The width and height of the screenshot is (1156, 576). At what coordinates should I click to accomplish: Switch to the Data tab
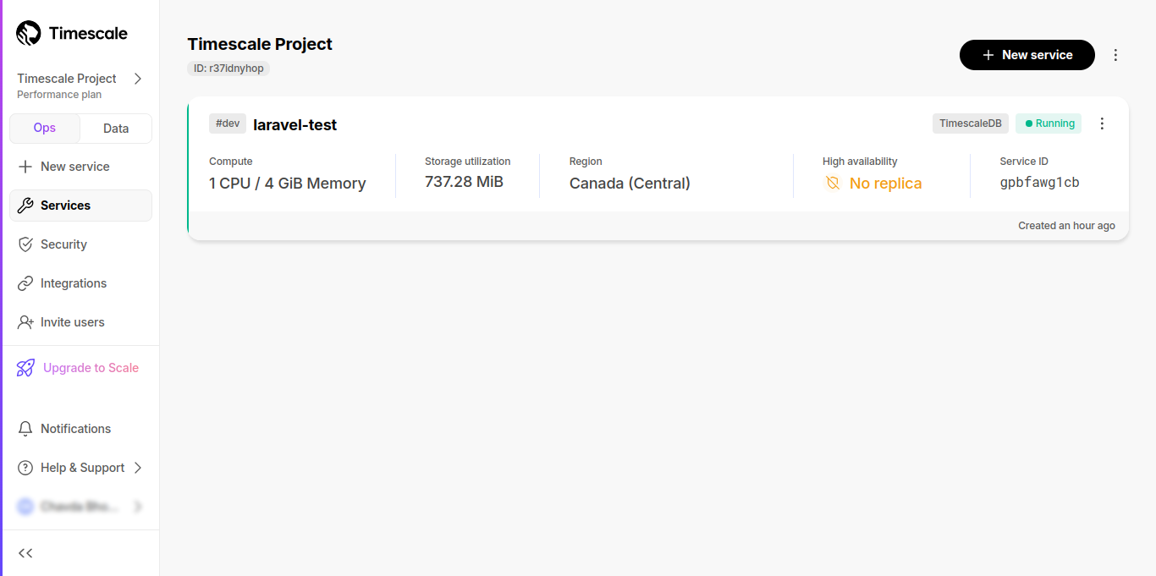(x=116, y=129)
